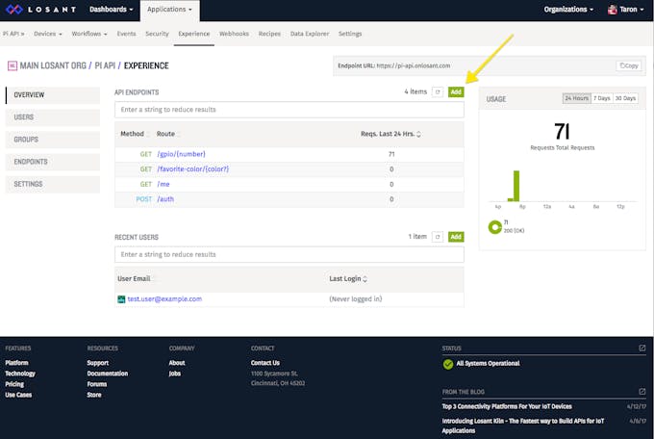Click the Main Losant Org breadcrumb icon

click(13, 65)
